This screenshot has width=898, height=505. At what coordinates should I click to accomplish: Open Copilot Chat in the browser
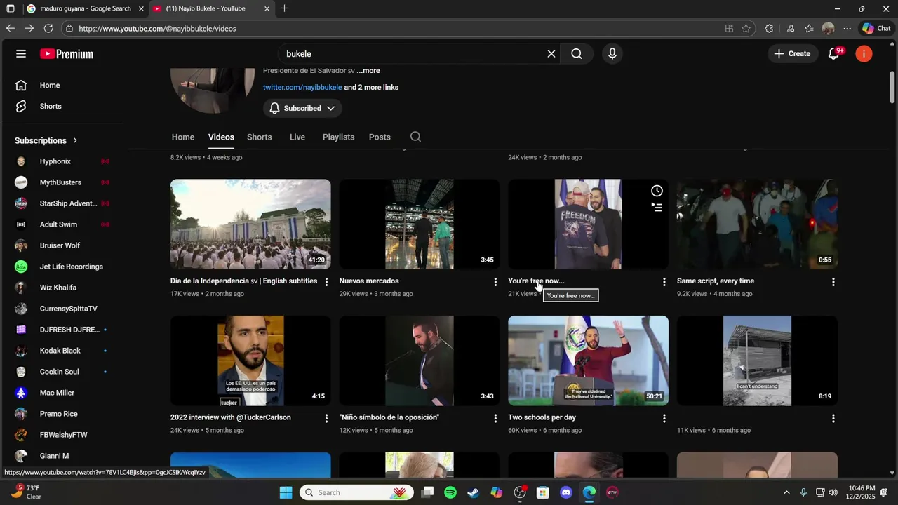click(x=876, y=29)
